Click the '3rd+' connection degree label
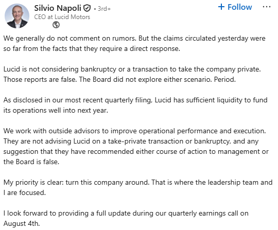 [104, 9]
